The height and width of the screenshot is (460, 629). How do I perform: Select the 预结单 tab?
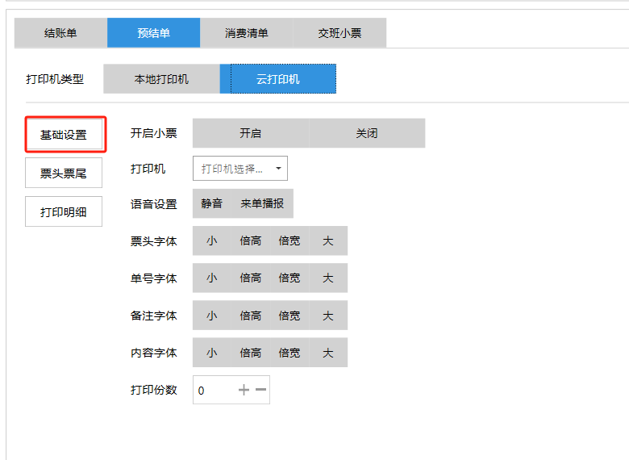(x=153, y=33)
